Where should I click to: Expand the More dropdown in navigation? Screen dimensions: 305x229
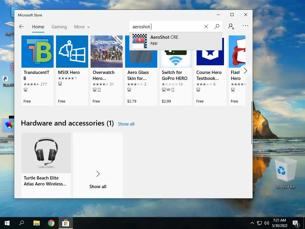pyautogui.click(x=82, y=27)
